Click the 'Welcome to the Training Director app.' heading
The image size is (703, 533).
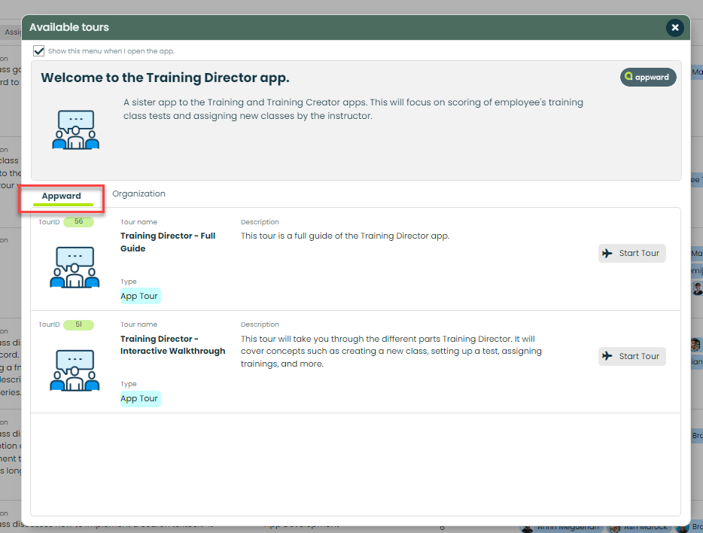[x=165, y=78]
